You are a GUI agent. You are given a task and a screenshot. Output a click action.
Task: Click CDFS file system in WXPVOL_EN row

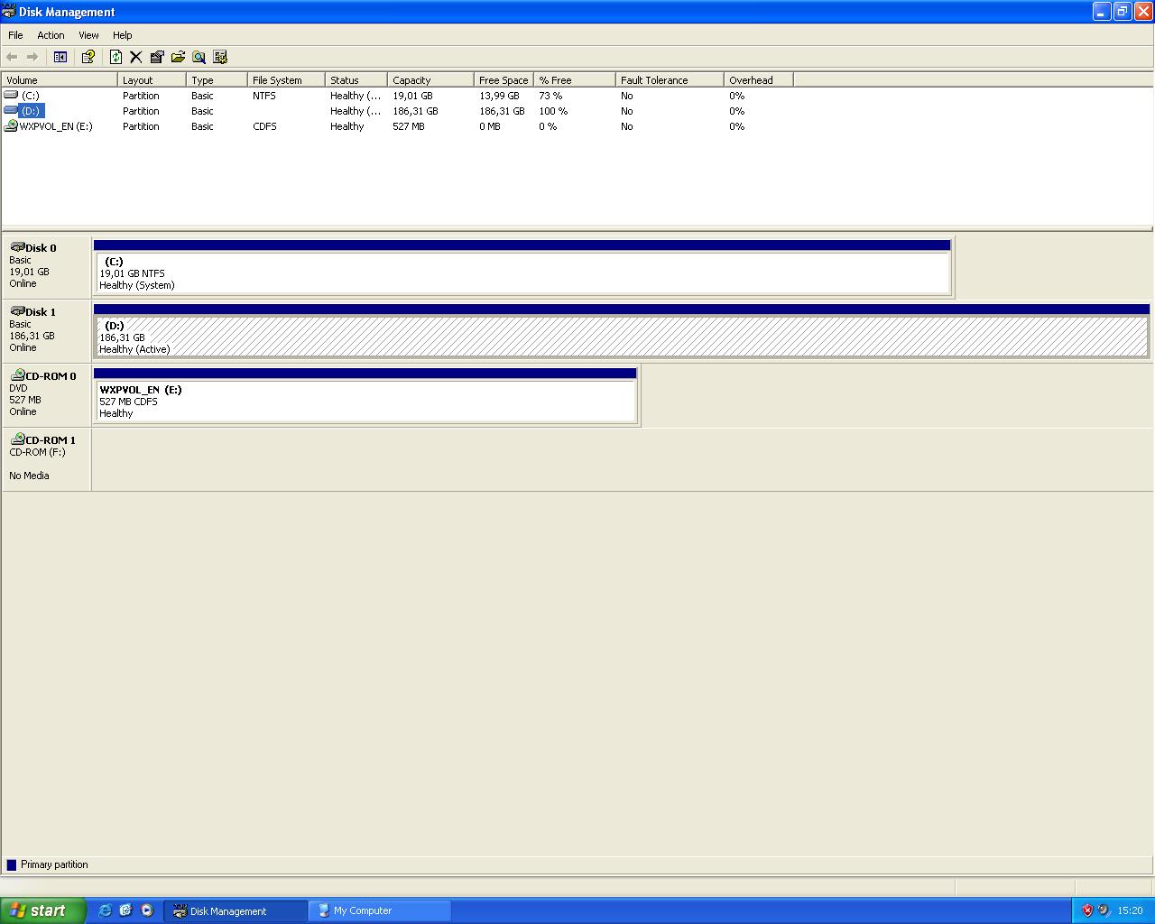264,126
